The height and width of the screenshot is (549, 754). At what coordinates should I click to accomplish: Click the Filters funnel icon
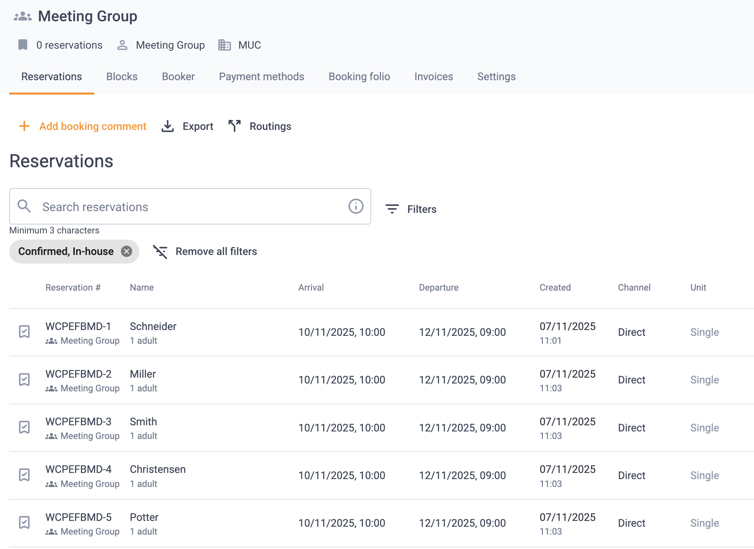(392, 209)
